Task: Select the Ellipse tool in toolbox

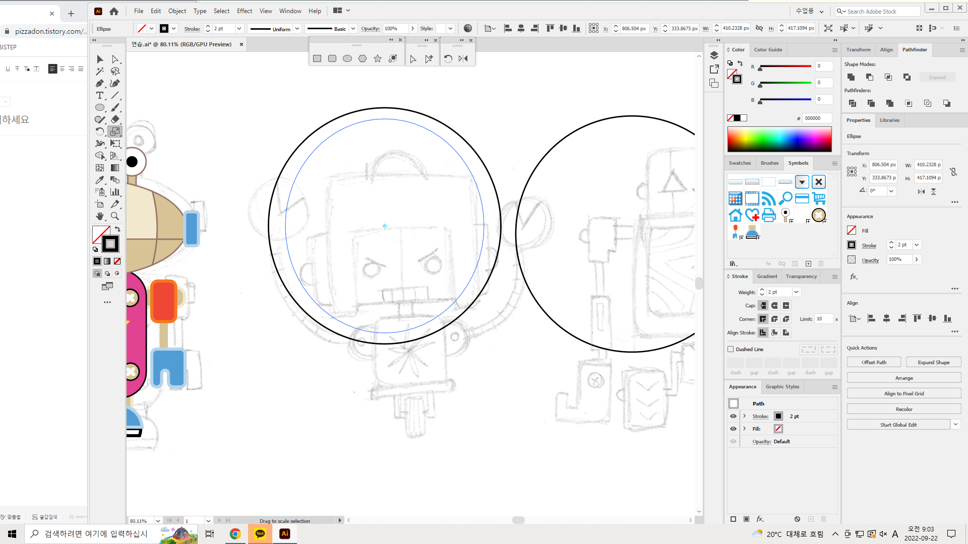Action: pyautogui.click(x=100, y=108)
